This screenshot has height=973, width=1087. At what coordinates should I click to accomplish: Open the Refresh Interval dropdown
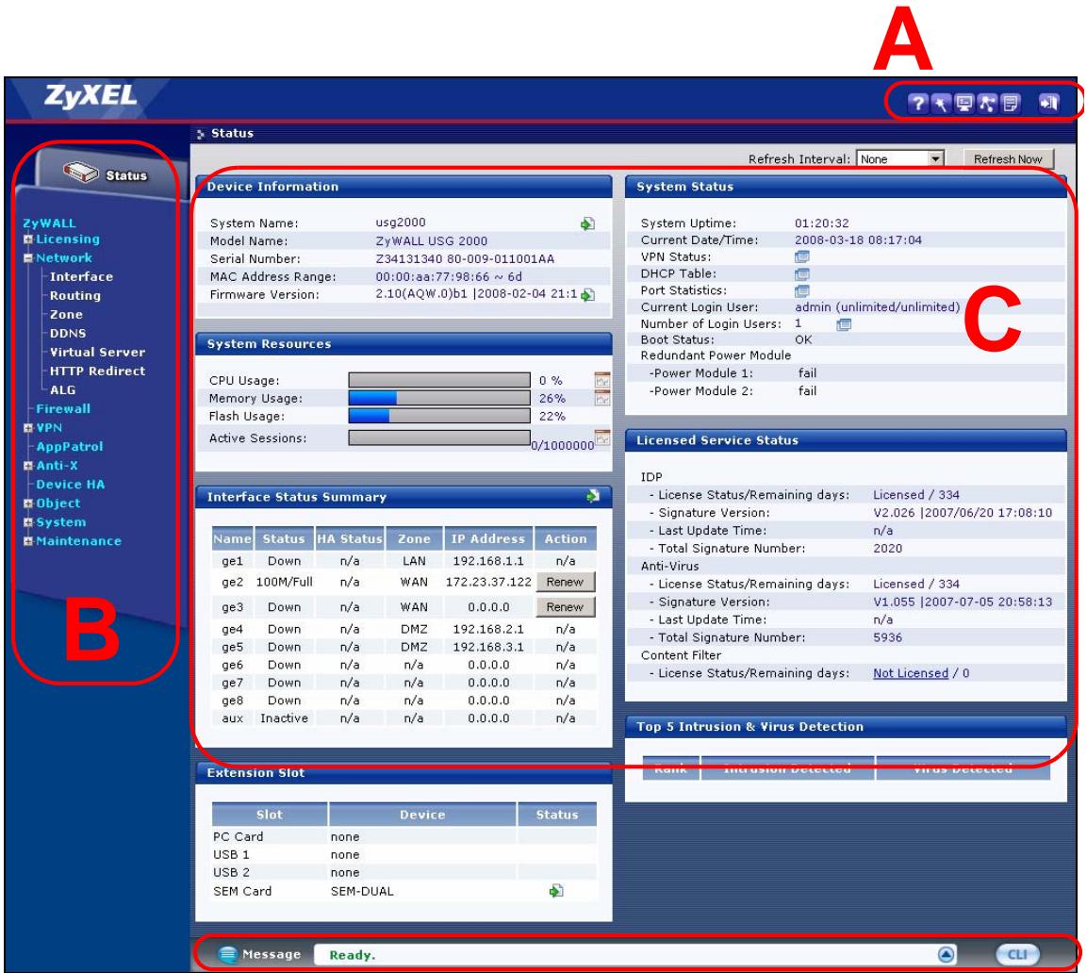pyautogui.click(x=935, y=158)
